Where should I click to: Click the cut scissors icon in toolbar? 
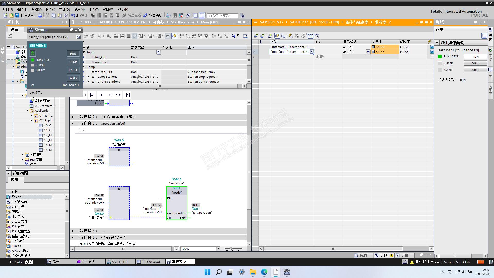(x=47, y=15)
